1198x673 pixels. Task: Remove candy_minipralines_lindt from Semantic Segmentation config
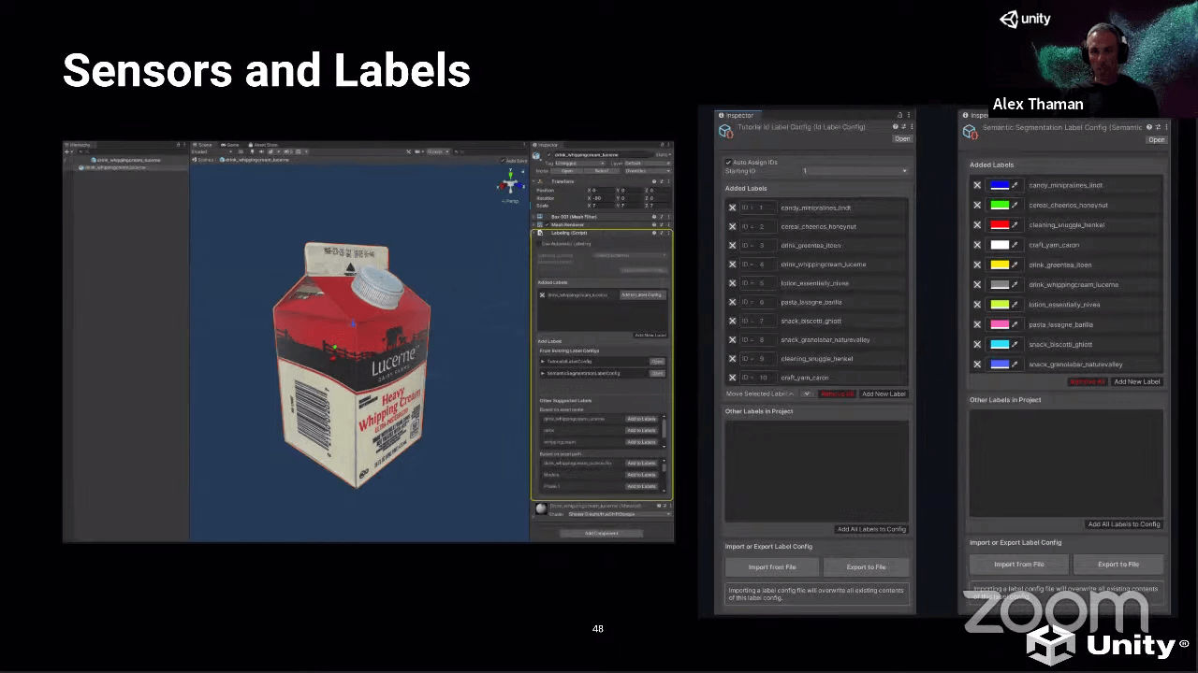(x=977, y=185)
